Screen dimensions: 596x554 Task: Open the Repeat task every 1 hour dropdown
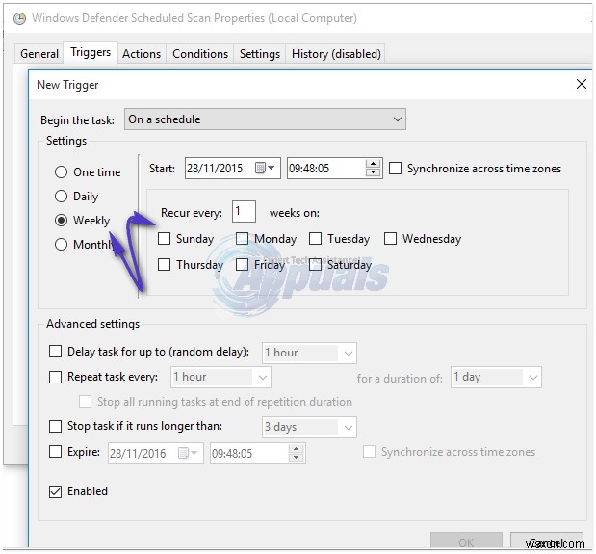[x=220, y=377]
